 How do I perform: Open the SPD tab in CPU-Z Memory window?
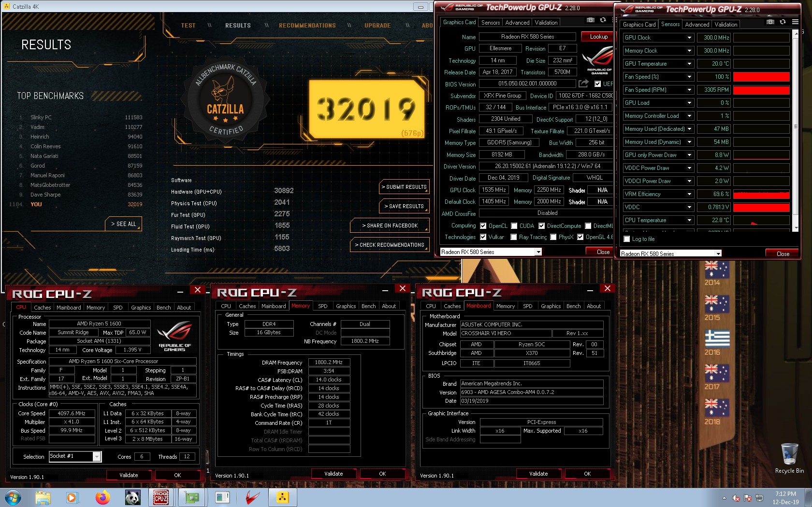(322, 306)
